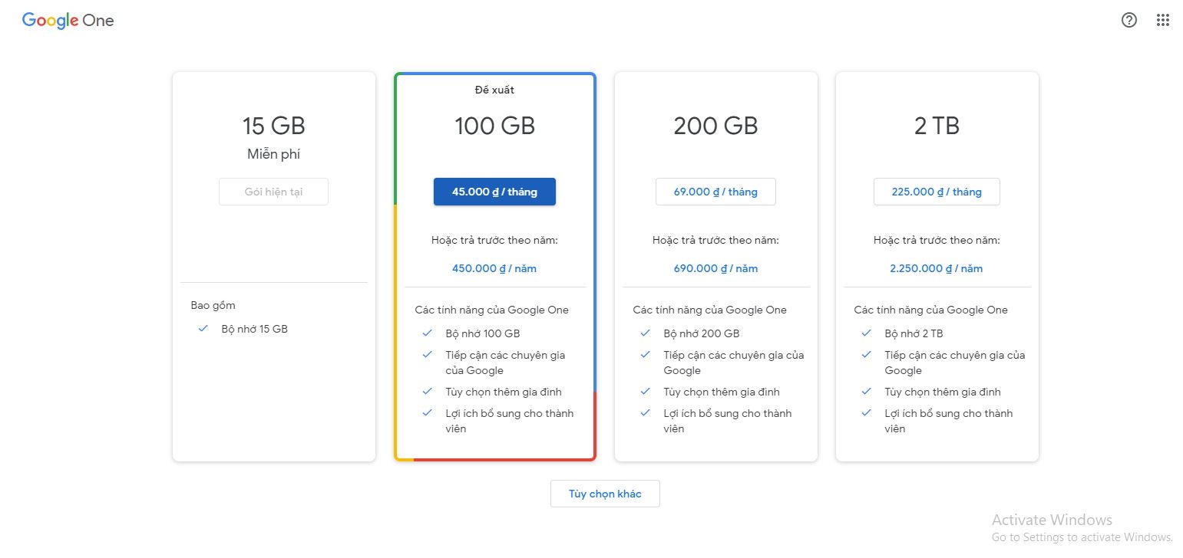The width and height of the screenshot is (1183, 558).
Task: Choose the 225.000 ₫ / tháng plan
Action: (x=937, y=192)
